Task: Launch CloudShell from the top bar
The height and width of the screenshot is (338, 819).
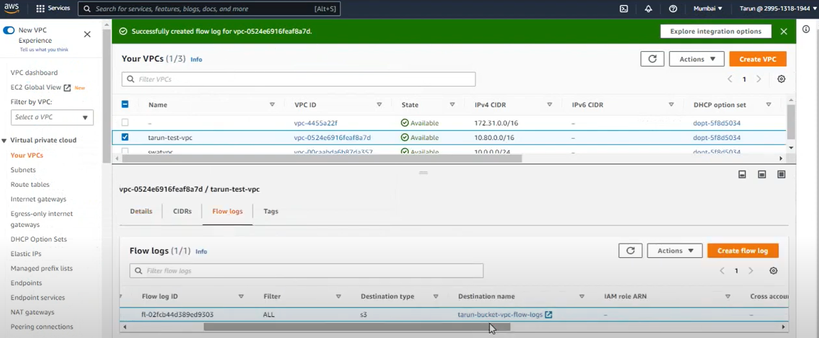Action: pyautogui.click(x=624, y=8)
